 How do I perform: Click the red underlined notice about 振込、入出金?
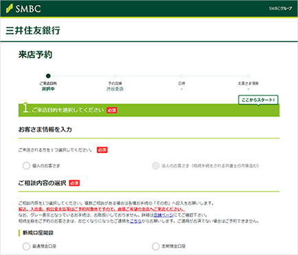pyautogui.click(x=102, y=209)
